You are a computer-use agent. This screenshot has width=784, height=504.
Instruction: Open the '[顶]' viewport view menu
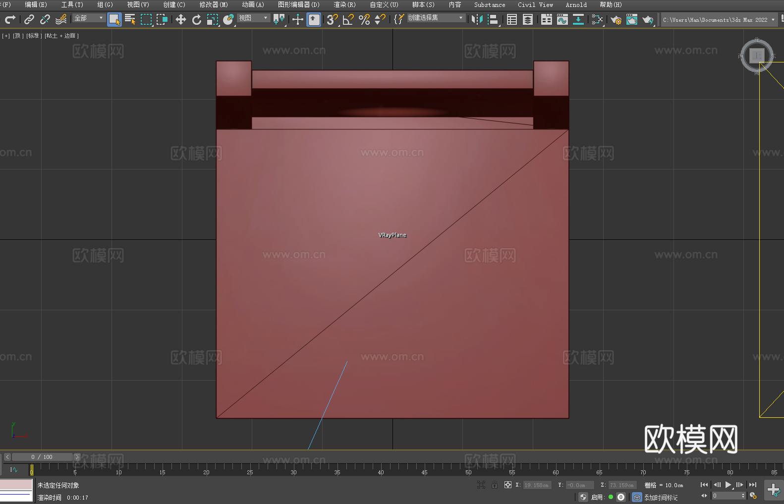tap(18, 36)
